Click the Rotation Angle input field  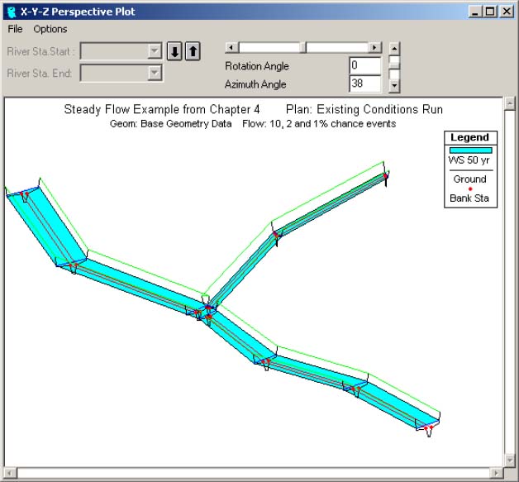tap(364, 66)
